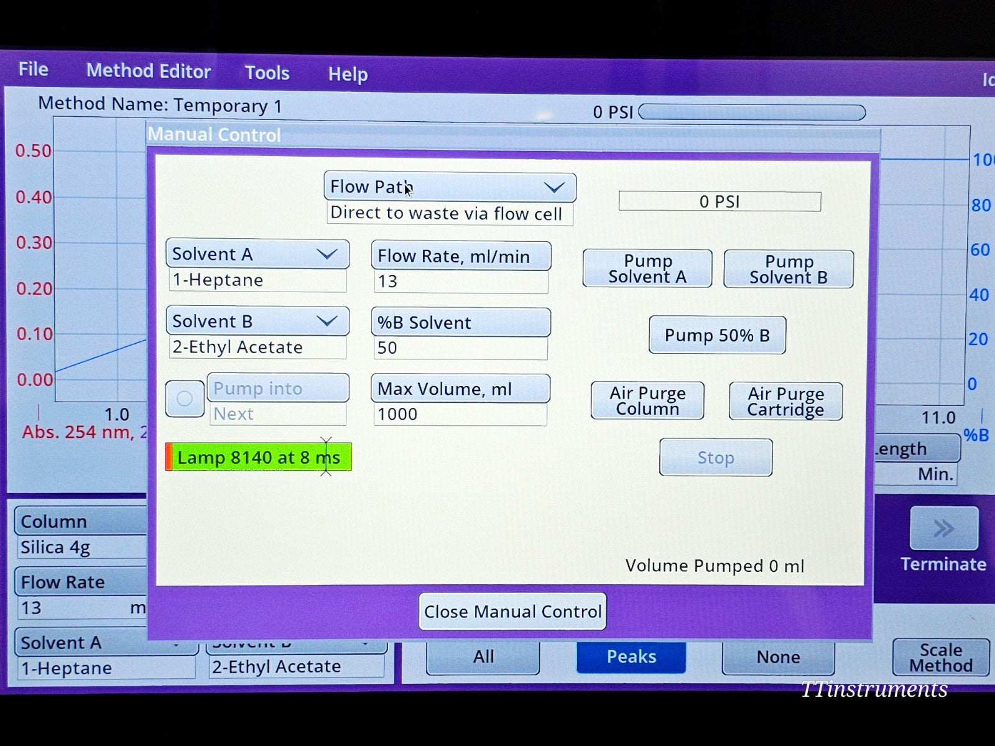Click the green Lamp 8140 status bar
Image resolution: width=995 pixels, height=746 pixels.
(x=259, y=458)
